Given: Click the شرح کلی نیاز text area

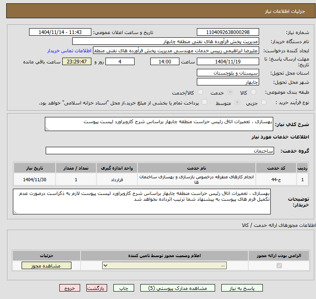Looking at the screenshot, I should (159, 124).
